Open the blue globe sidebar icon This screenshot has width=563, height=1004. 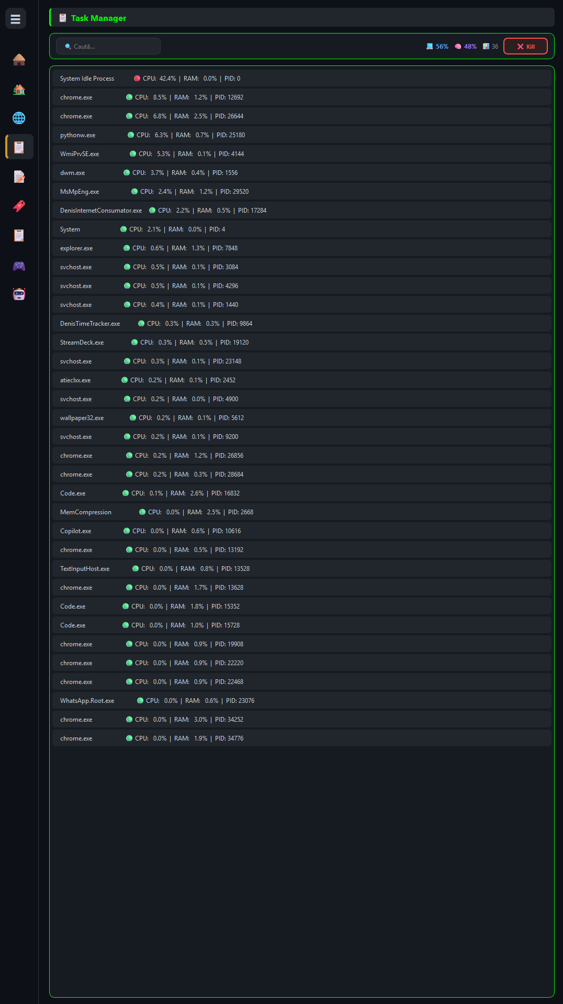point(19,118)
